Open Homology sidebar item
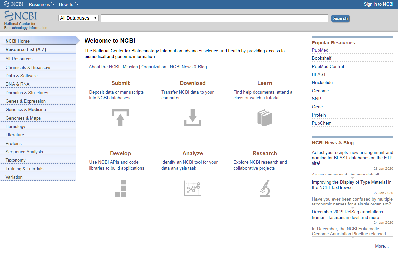The image size is (398, 253). [38, 126]
